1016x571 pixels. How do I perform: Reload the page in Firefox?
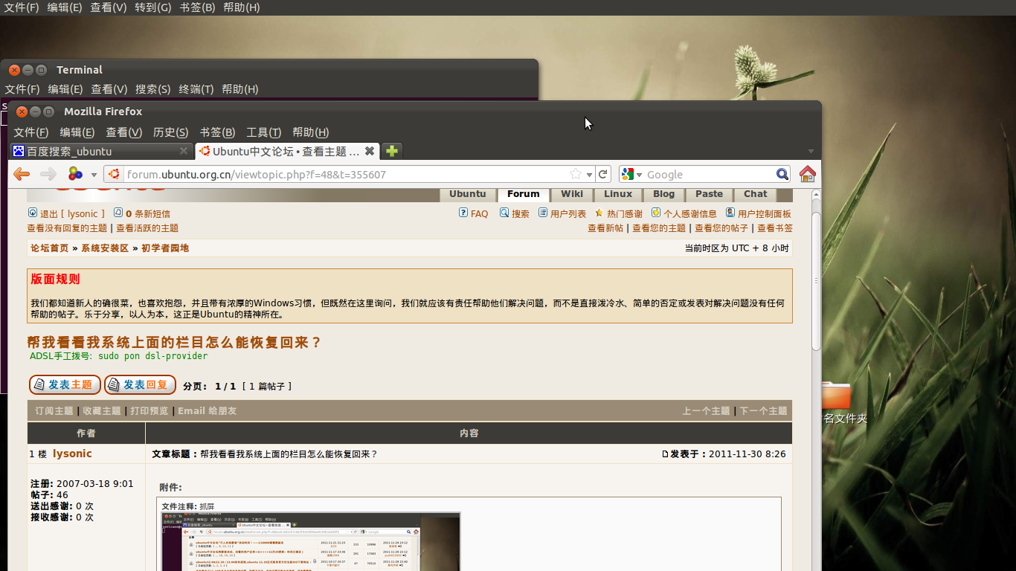pyautogui.click(x=603, y=174)
